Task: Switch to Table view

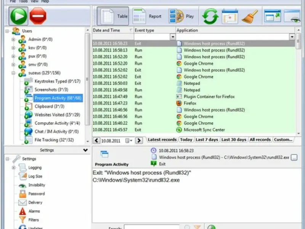Action: tap(113, 16)
